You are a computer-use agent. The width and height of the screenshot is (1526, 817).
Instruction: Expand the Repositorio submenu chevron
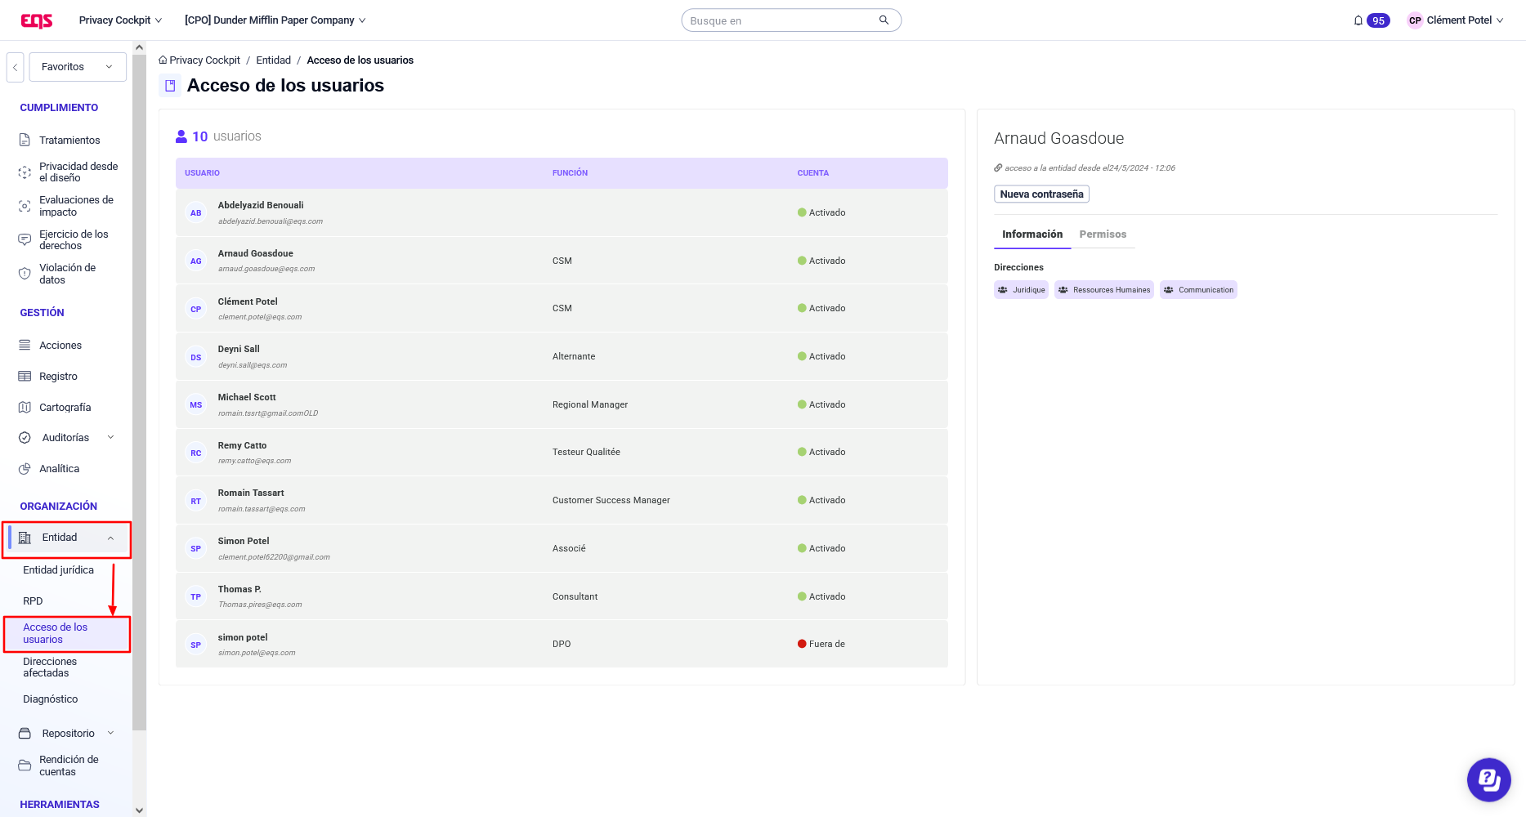pos(110,734)
